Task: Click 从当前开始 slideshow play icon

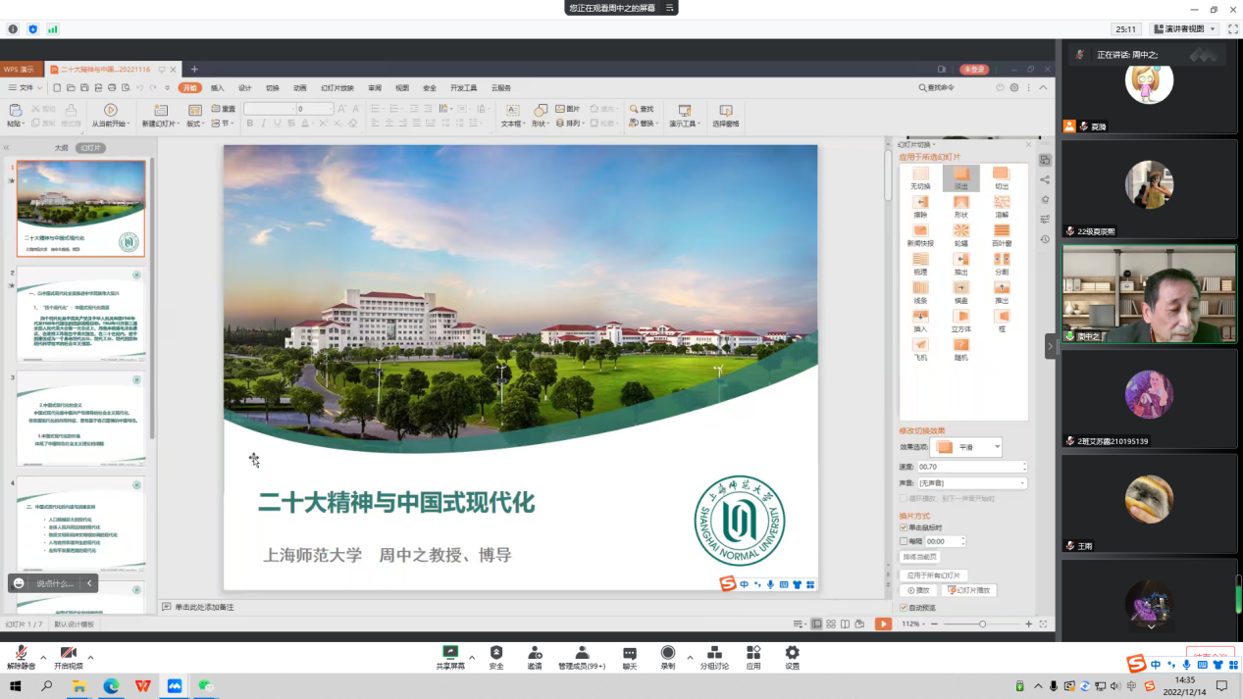Action: click(110, 111)
